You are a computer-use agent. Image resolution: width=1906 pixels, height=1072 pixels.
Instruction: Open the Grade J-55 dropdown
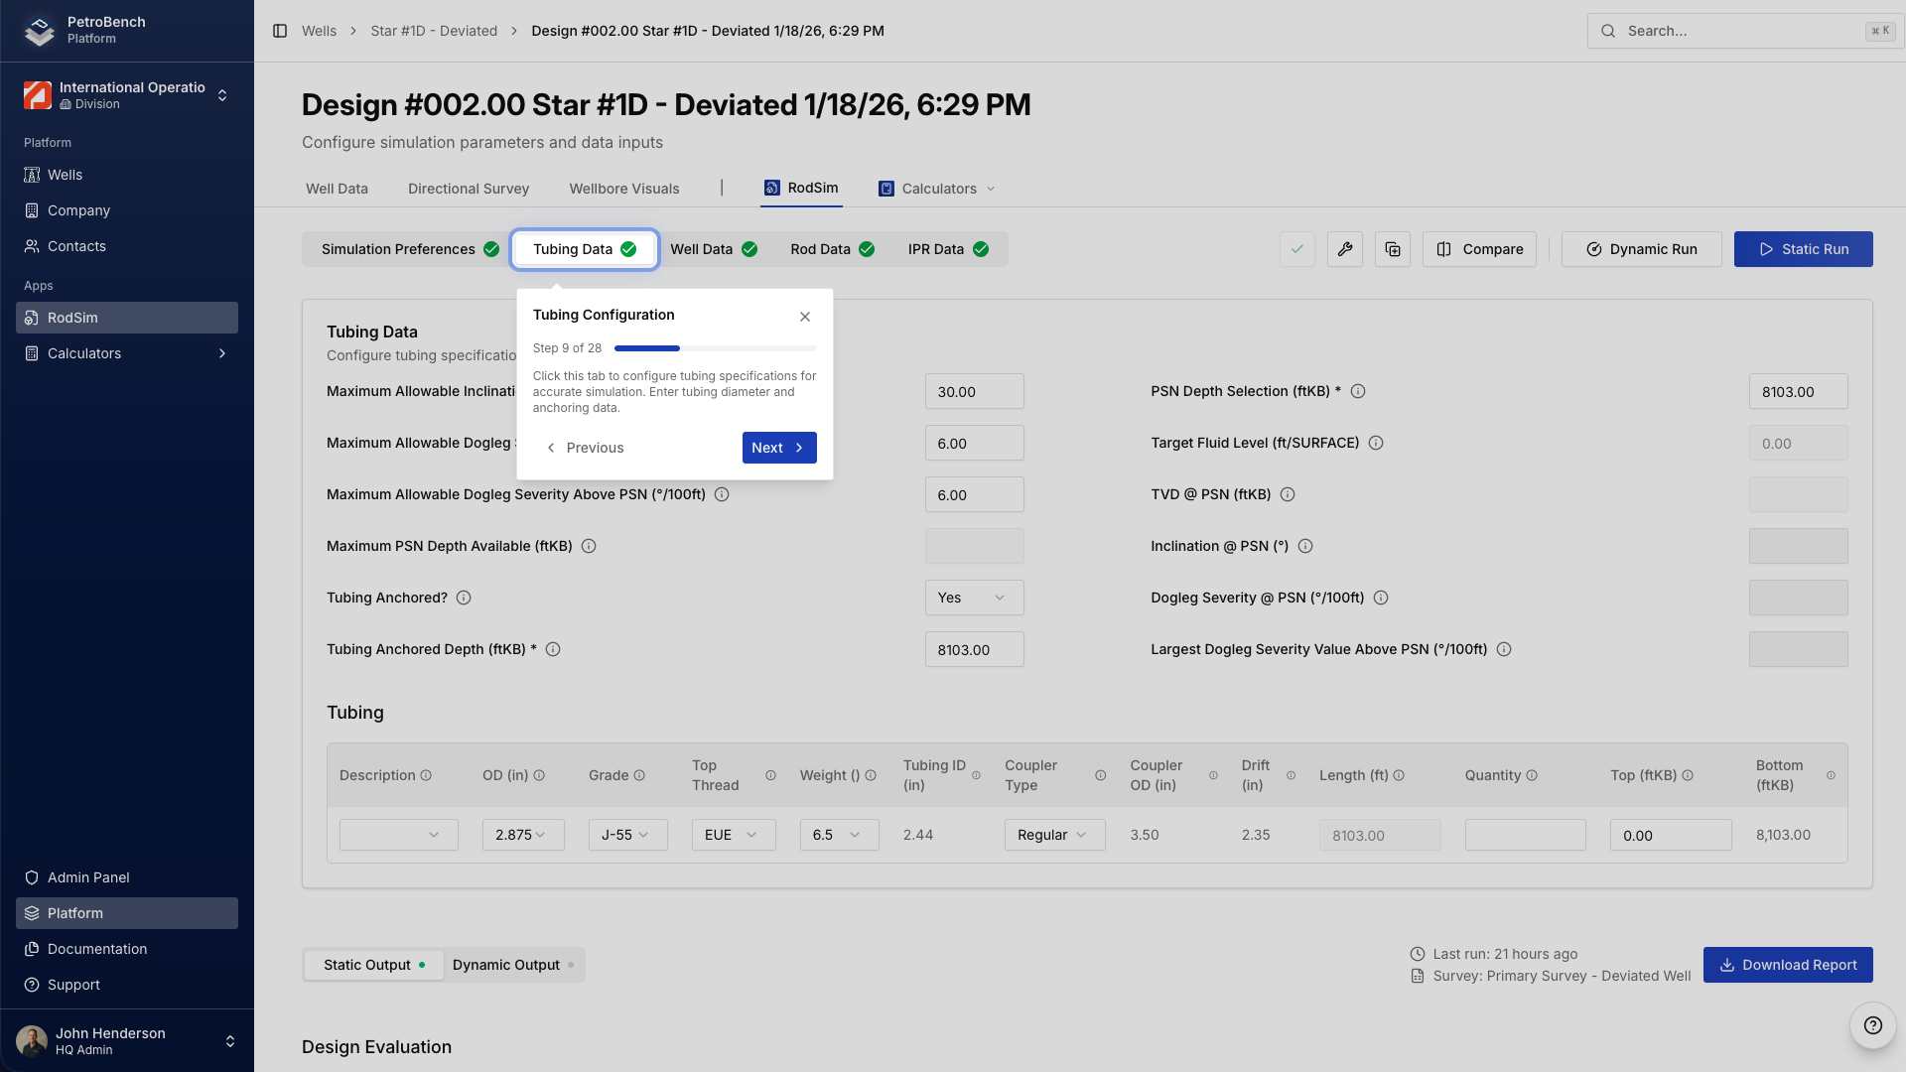[x=626, y=835]
